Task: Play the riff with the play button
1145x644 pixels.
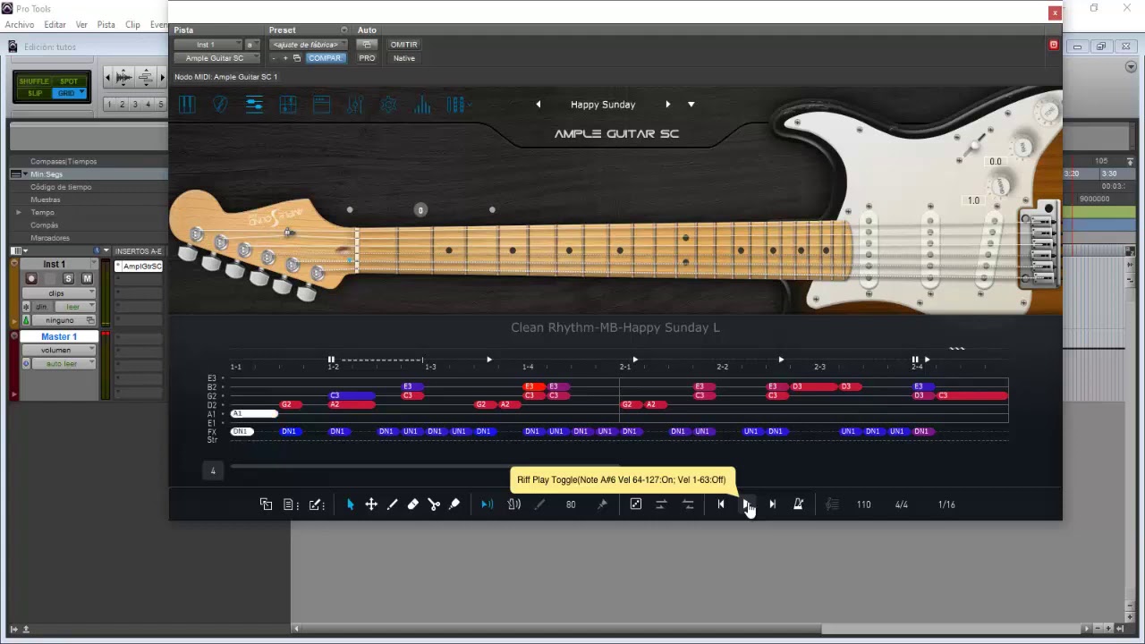Action: point(746,504)
